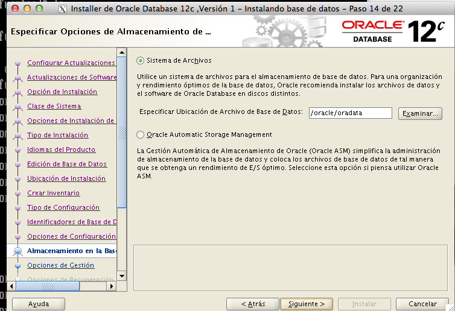Image resolution: width=455 pixels, height=311 pixels.
Task: Click the disabled Instalar button
Action: [x=364, y=304]
